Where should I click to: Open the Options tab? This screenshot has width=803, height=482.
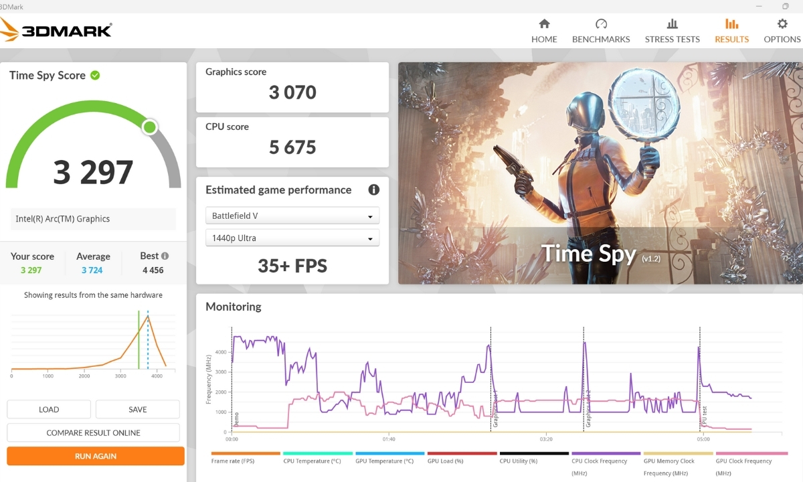[782, 31]
